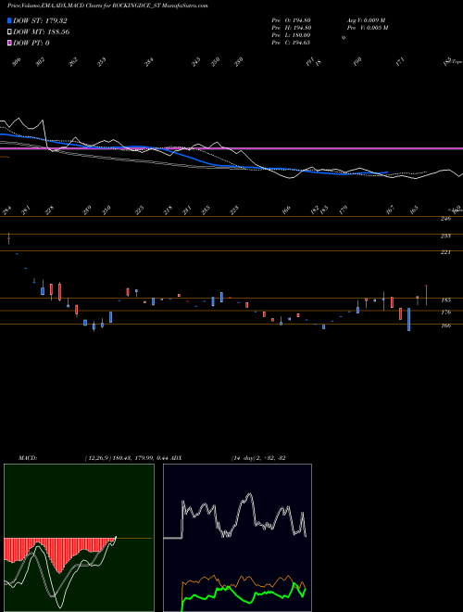Click inside the dark blue ADX chart panel
The width and height of the screenshot is (463, 612).
(x=237, y=538)
